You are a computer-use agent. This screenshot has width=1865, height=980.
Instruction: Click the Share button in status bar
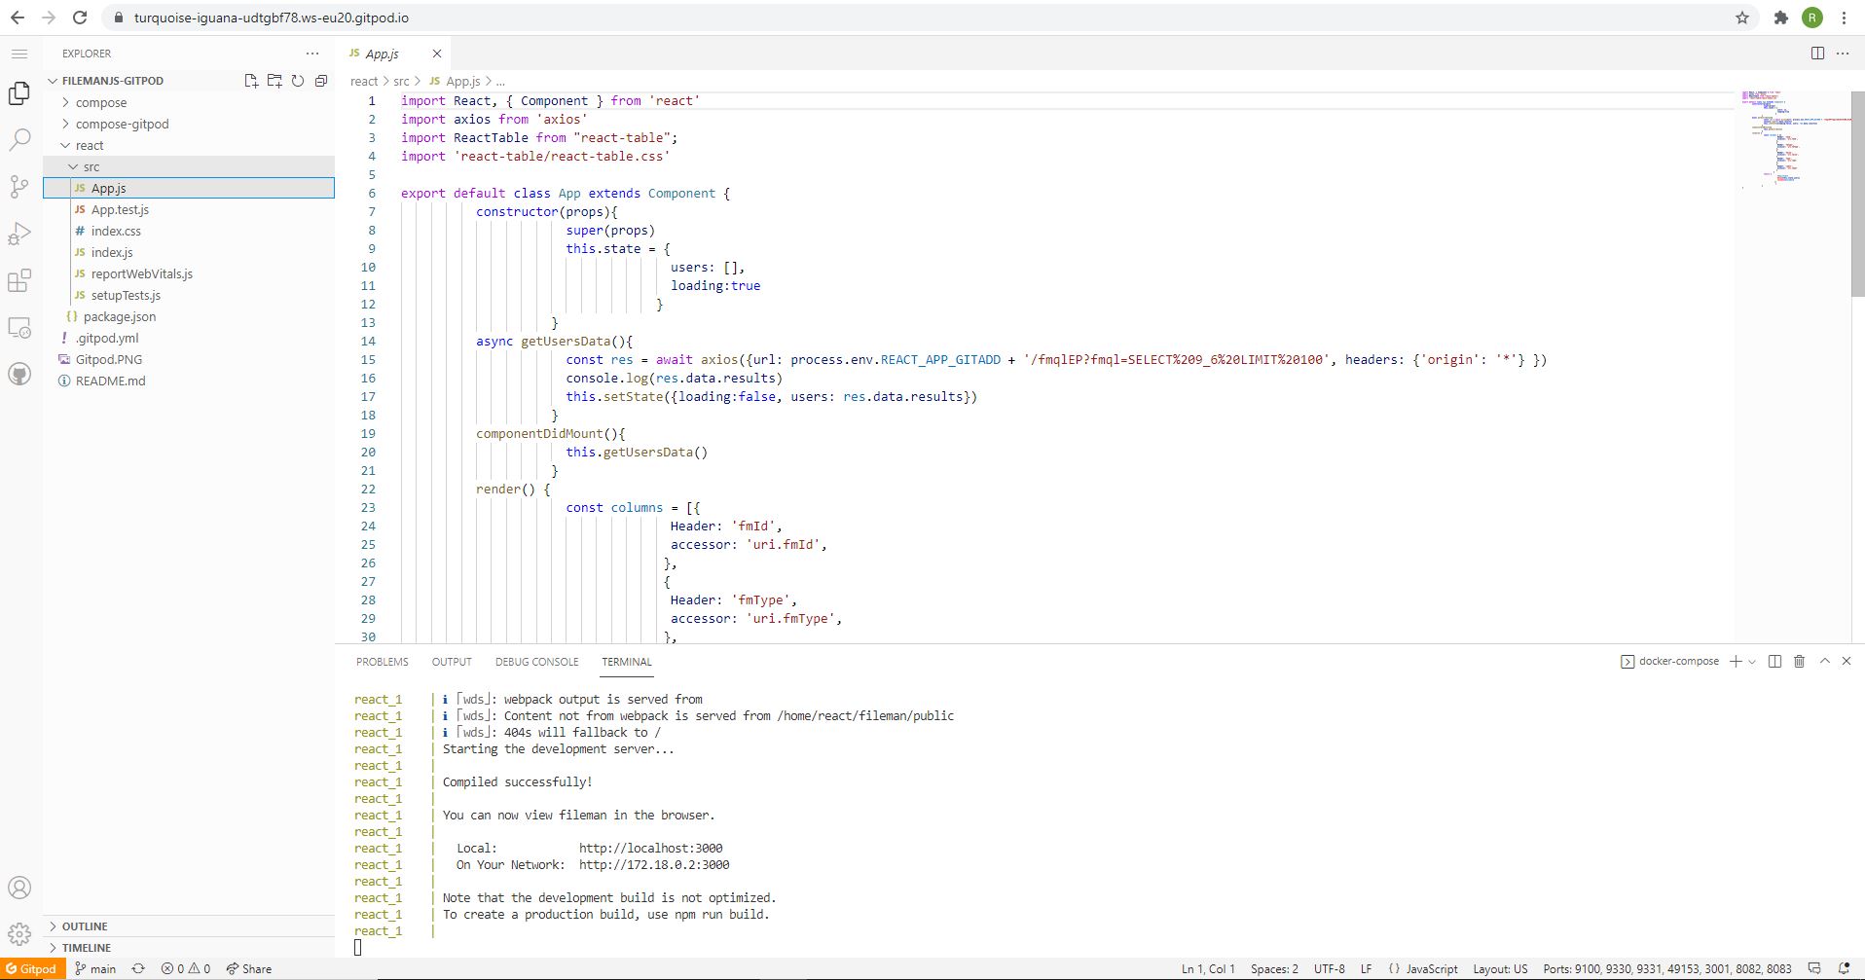tap(249, 969)
